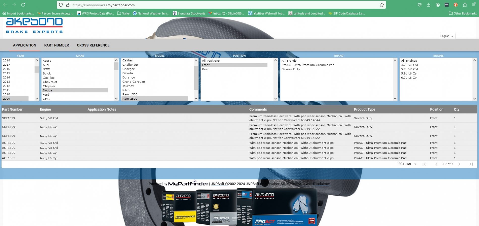Switch to the APPLICATION tab

click(x=24, y=45)
